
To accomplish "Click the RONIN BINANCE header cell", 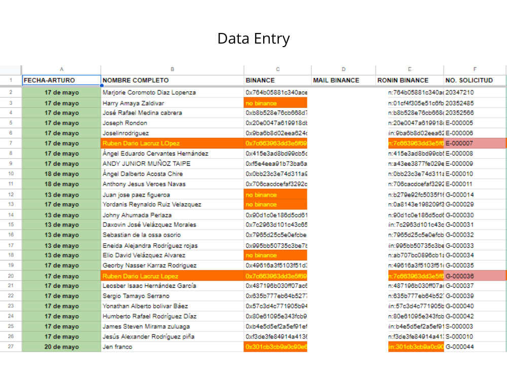I will click(x=410, y=80).
